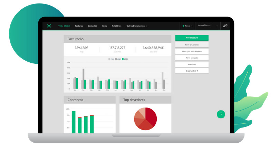Click the green help question mark button
This screenshot has height=153, width=279.
(221, 114)
